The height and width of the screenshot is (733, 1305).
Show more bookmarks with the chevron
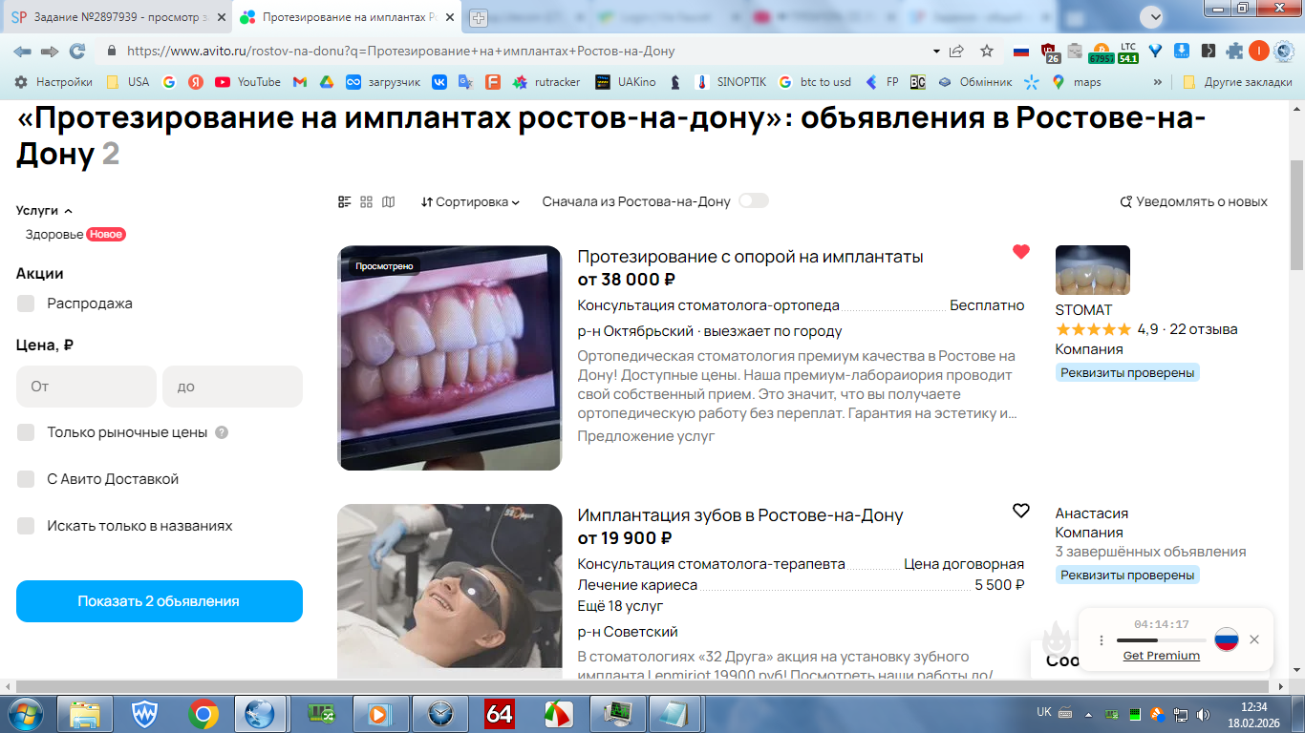click(1159, 82)
